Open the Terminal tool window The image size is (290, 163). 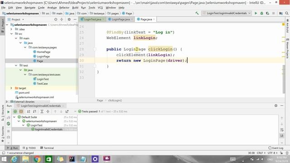point(47,148)
